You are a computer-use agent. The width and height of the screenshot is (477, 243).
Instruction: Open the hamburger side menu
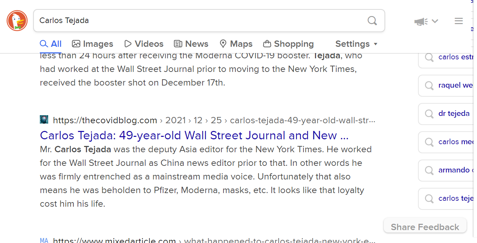[x=458, y=21]
